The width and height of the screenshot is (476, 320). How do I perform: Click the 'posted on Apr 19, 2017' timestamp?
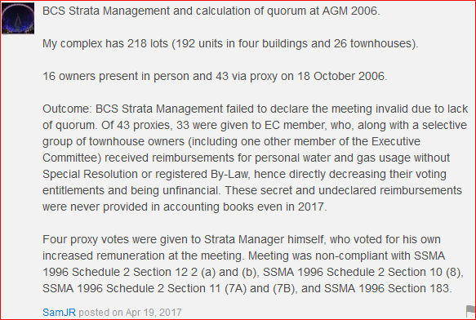(x=131, y=312)
